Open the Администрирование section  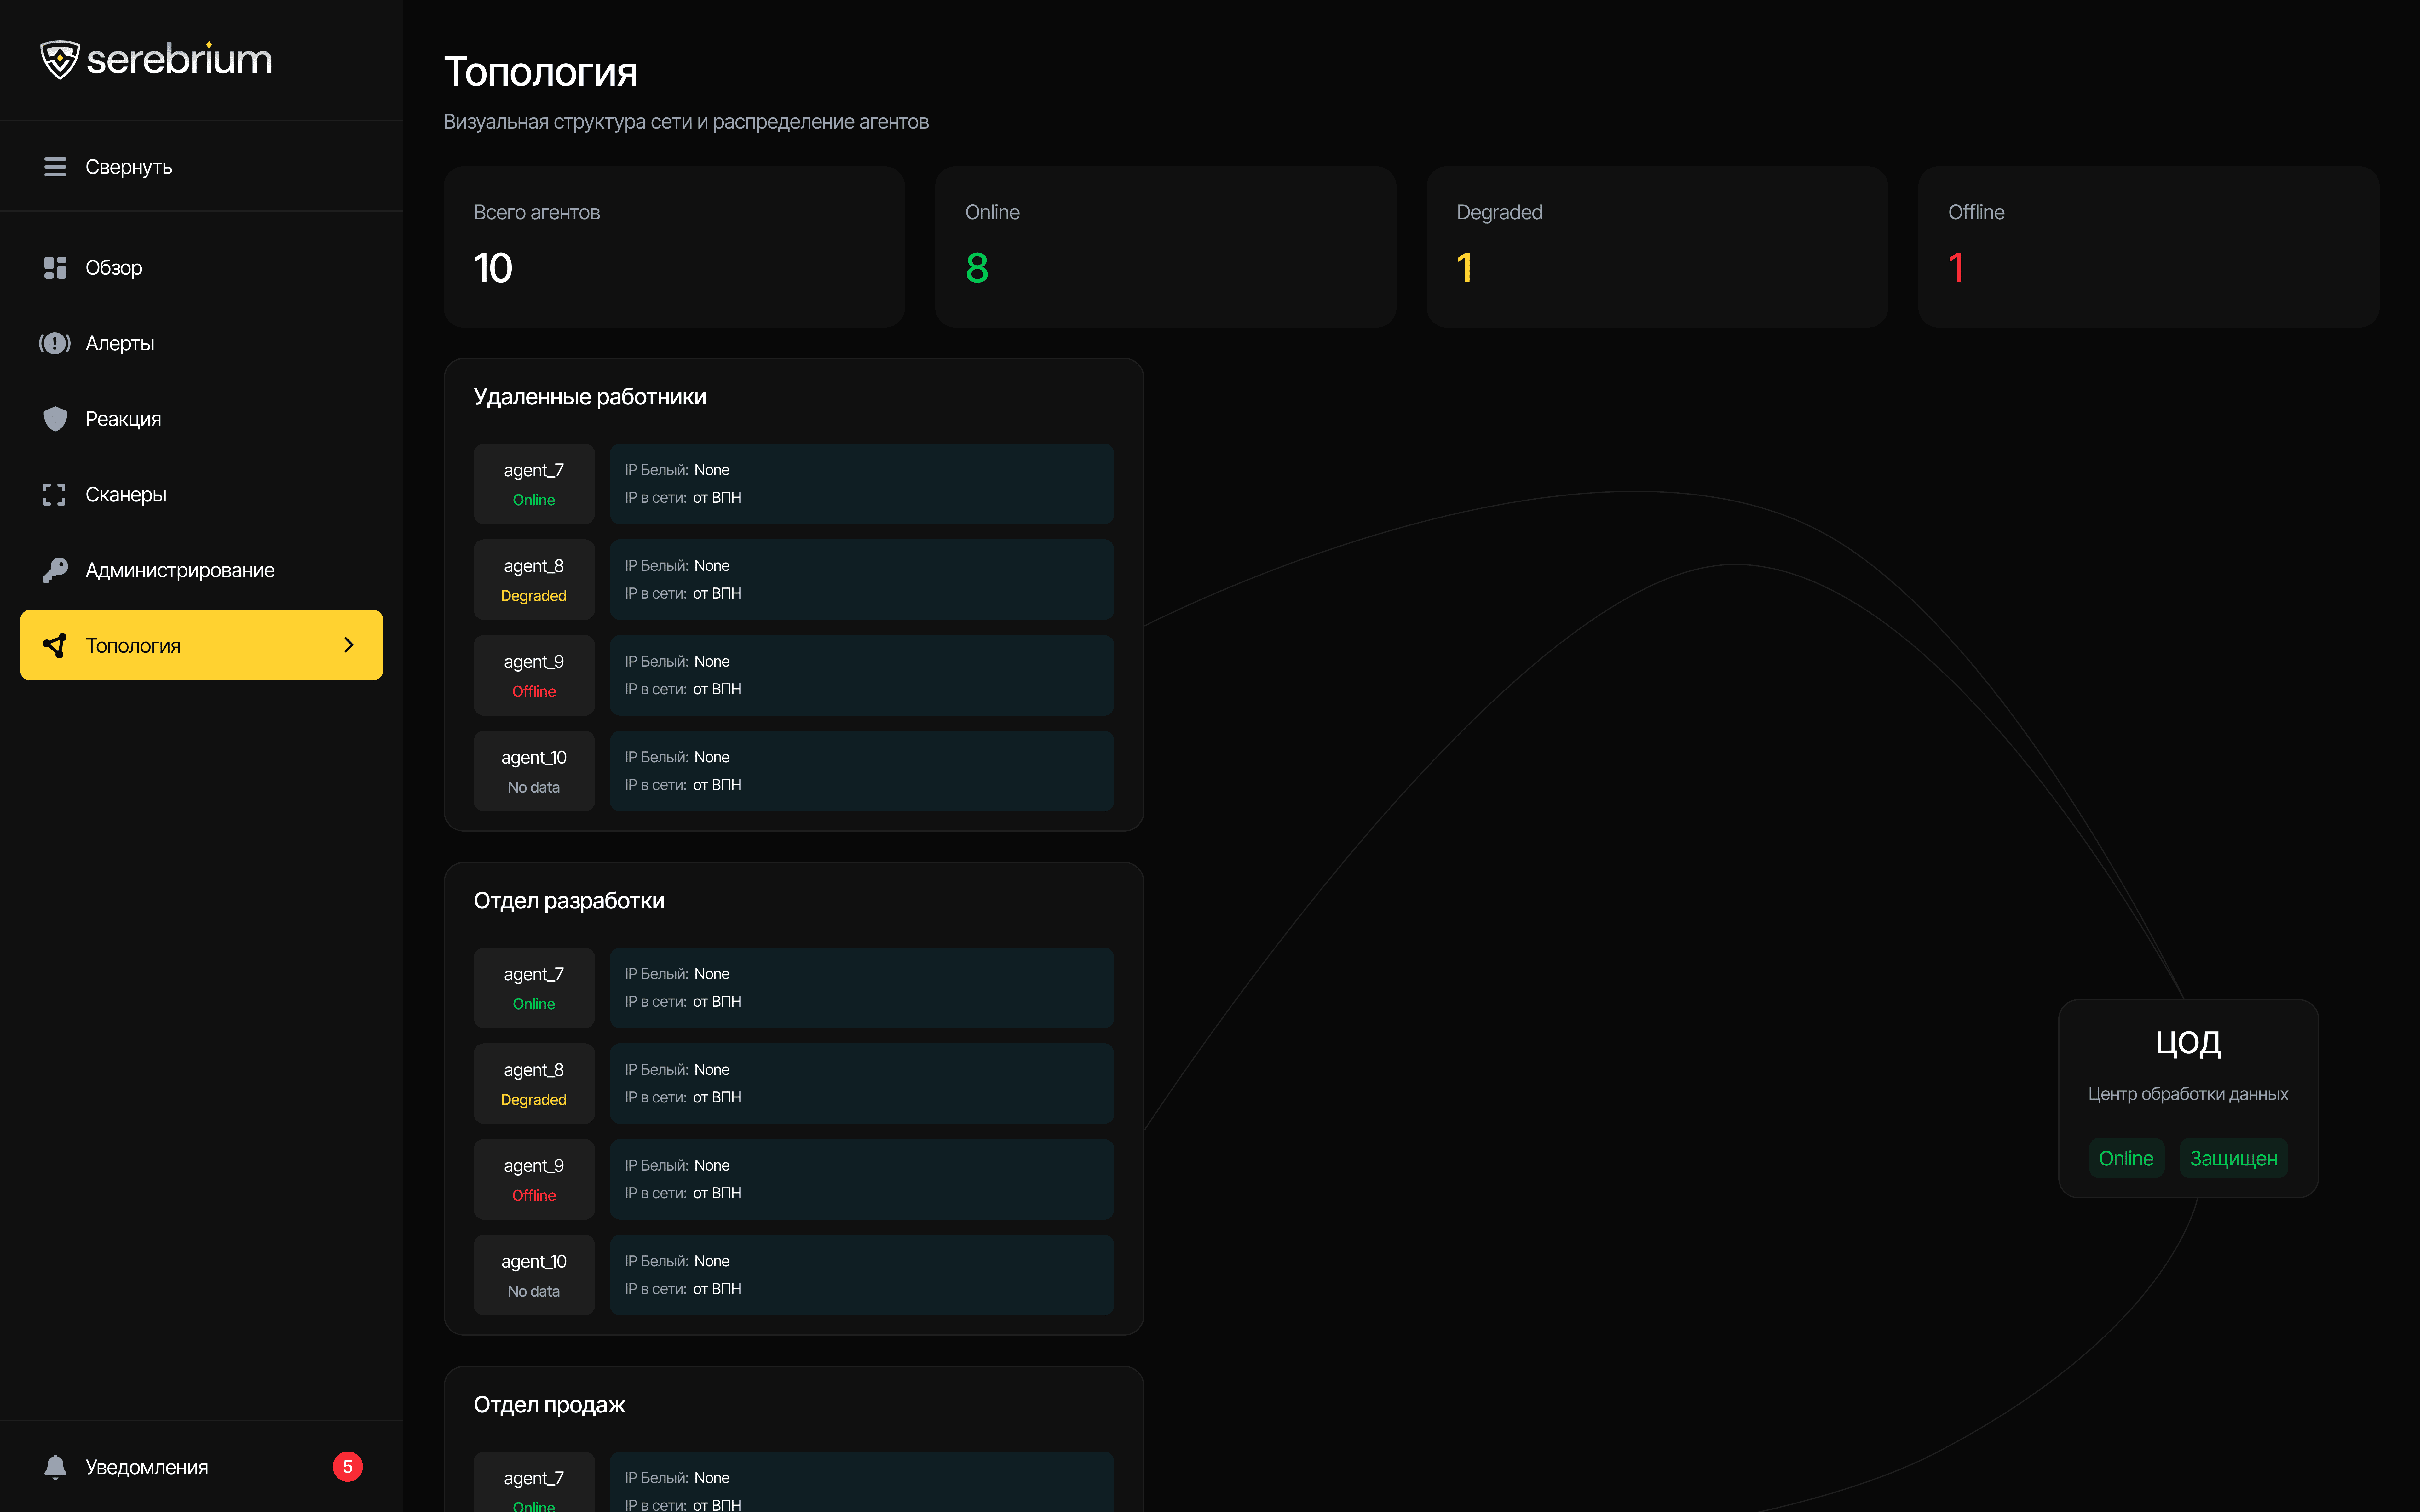click(x=180, y=570)
